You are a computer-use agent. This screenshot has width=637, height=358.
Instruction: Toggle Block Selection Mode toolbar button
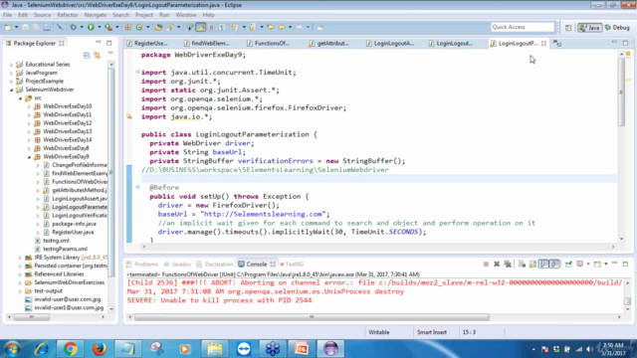tap(211, 27)
